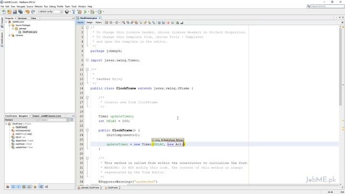
Task: Toggle Show Inner Classes in Navigator
Action: (29, 187)
